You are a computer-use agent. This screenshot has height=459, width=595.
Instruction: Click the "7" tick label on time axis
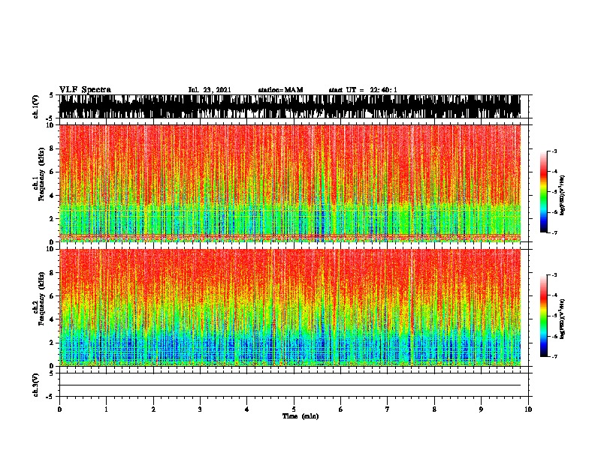(x=388, y=409)
